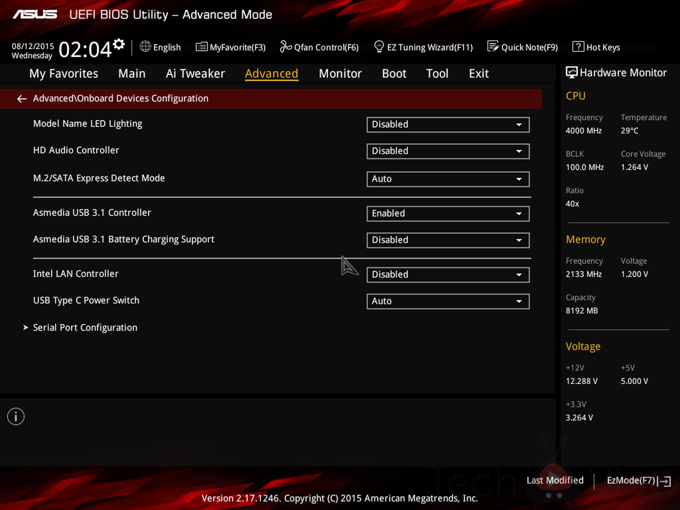Click Version 2.17.1246 copyright text

(340, 499)
